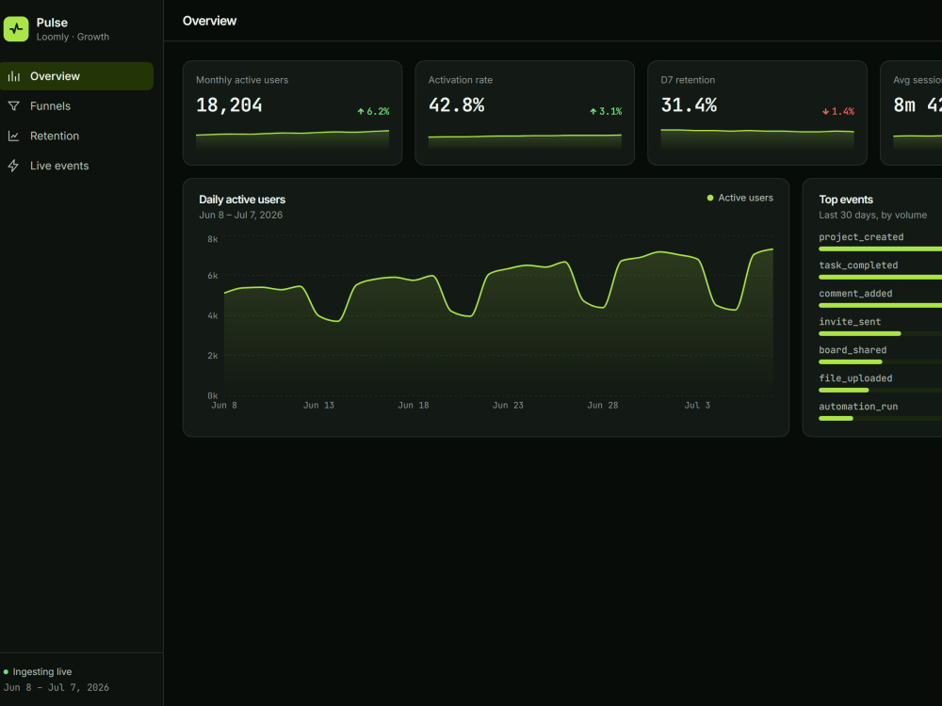Click the red down arrow beside 1.4%
Image resolution: width=942 pixels, height=706 pixels.
pos(825,112)
